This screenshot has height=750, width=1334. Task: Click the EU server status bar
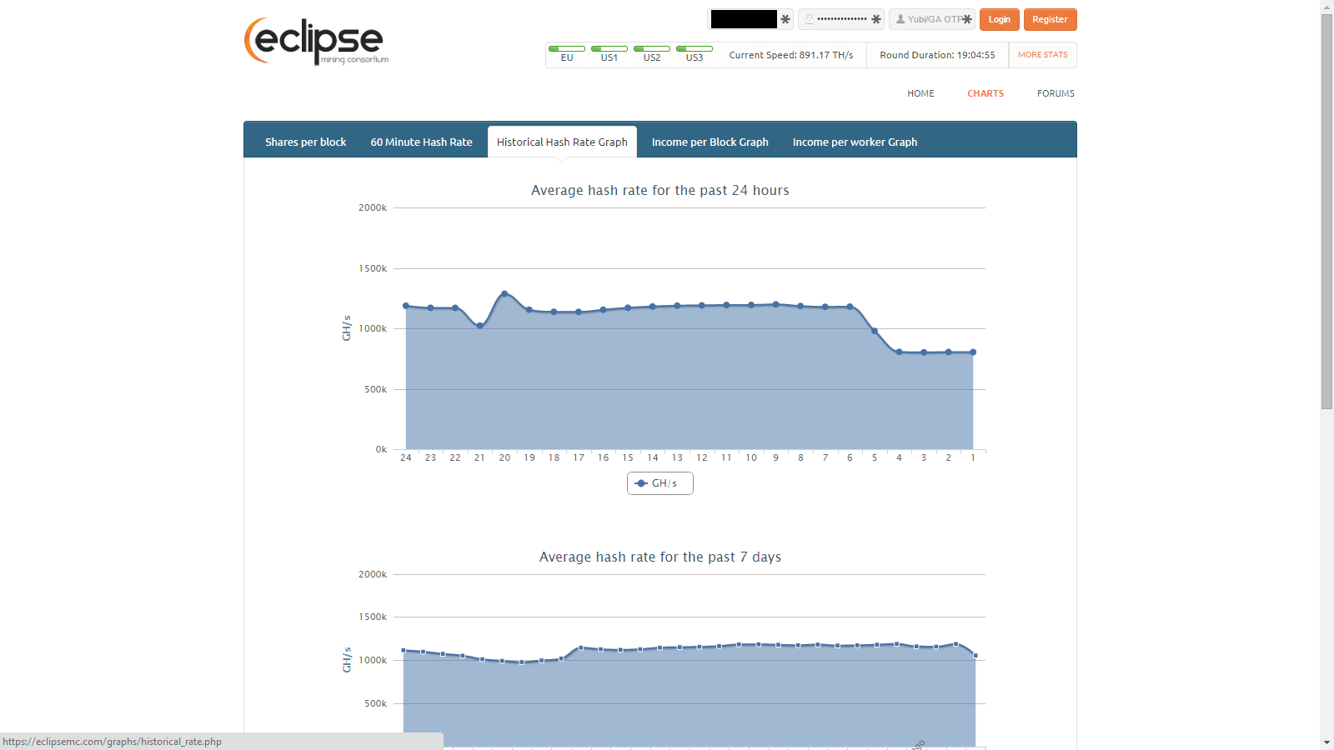pyautogui.click(x=567, y=48)
